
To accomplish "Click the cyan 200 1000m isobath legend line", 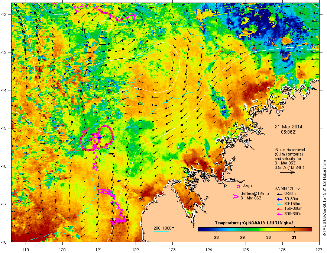I will click(161, 231).
